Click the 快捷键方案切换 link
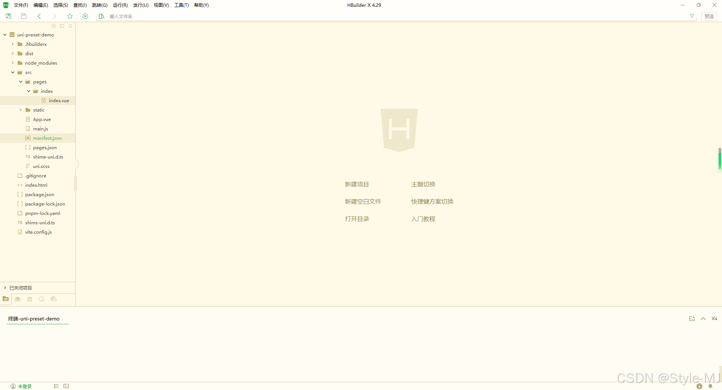 tap(432, 201)
